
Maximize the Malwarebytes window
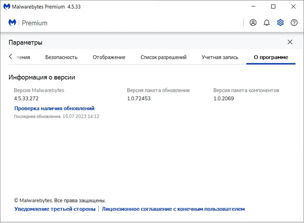(x=273, y=7)
